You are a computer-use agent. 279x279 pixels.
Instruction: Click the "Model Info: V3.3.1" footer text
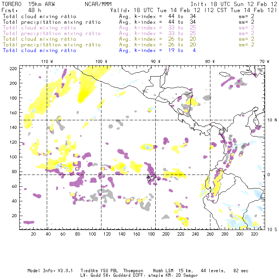coord(50,271)
